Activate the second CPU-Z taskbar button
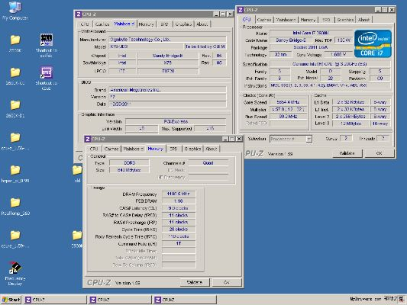This screenshot has height=305, width=407. pos(120,300)
